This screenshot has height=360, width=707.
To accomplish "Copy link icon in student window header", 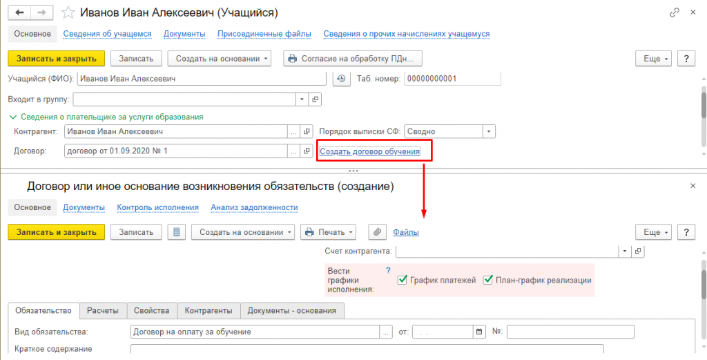I will click(675, 12).
